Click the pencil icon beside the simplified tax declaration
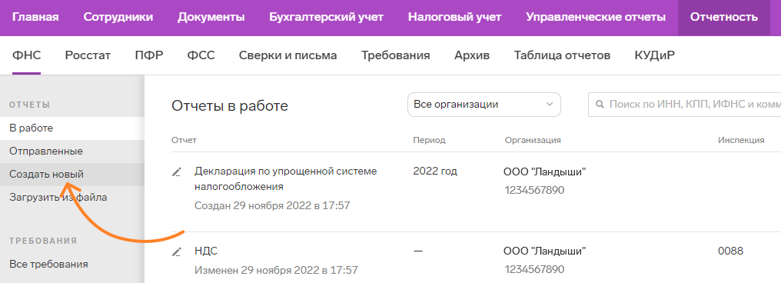 click(x=176, y=172)
